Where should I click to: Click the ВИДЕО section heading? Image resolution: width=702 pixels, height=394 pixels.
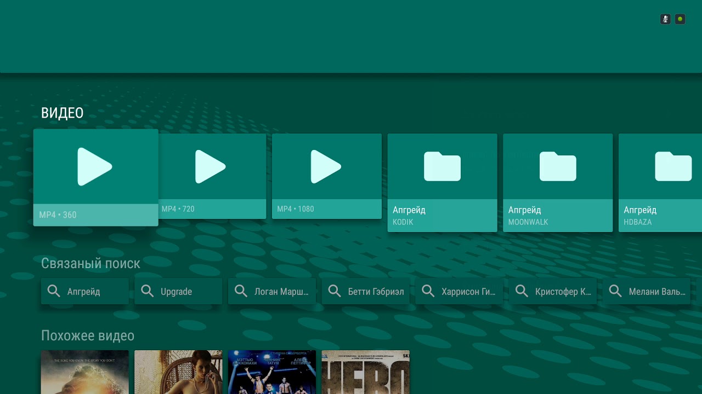pyautogui.click(x=63, y=113)
